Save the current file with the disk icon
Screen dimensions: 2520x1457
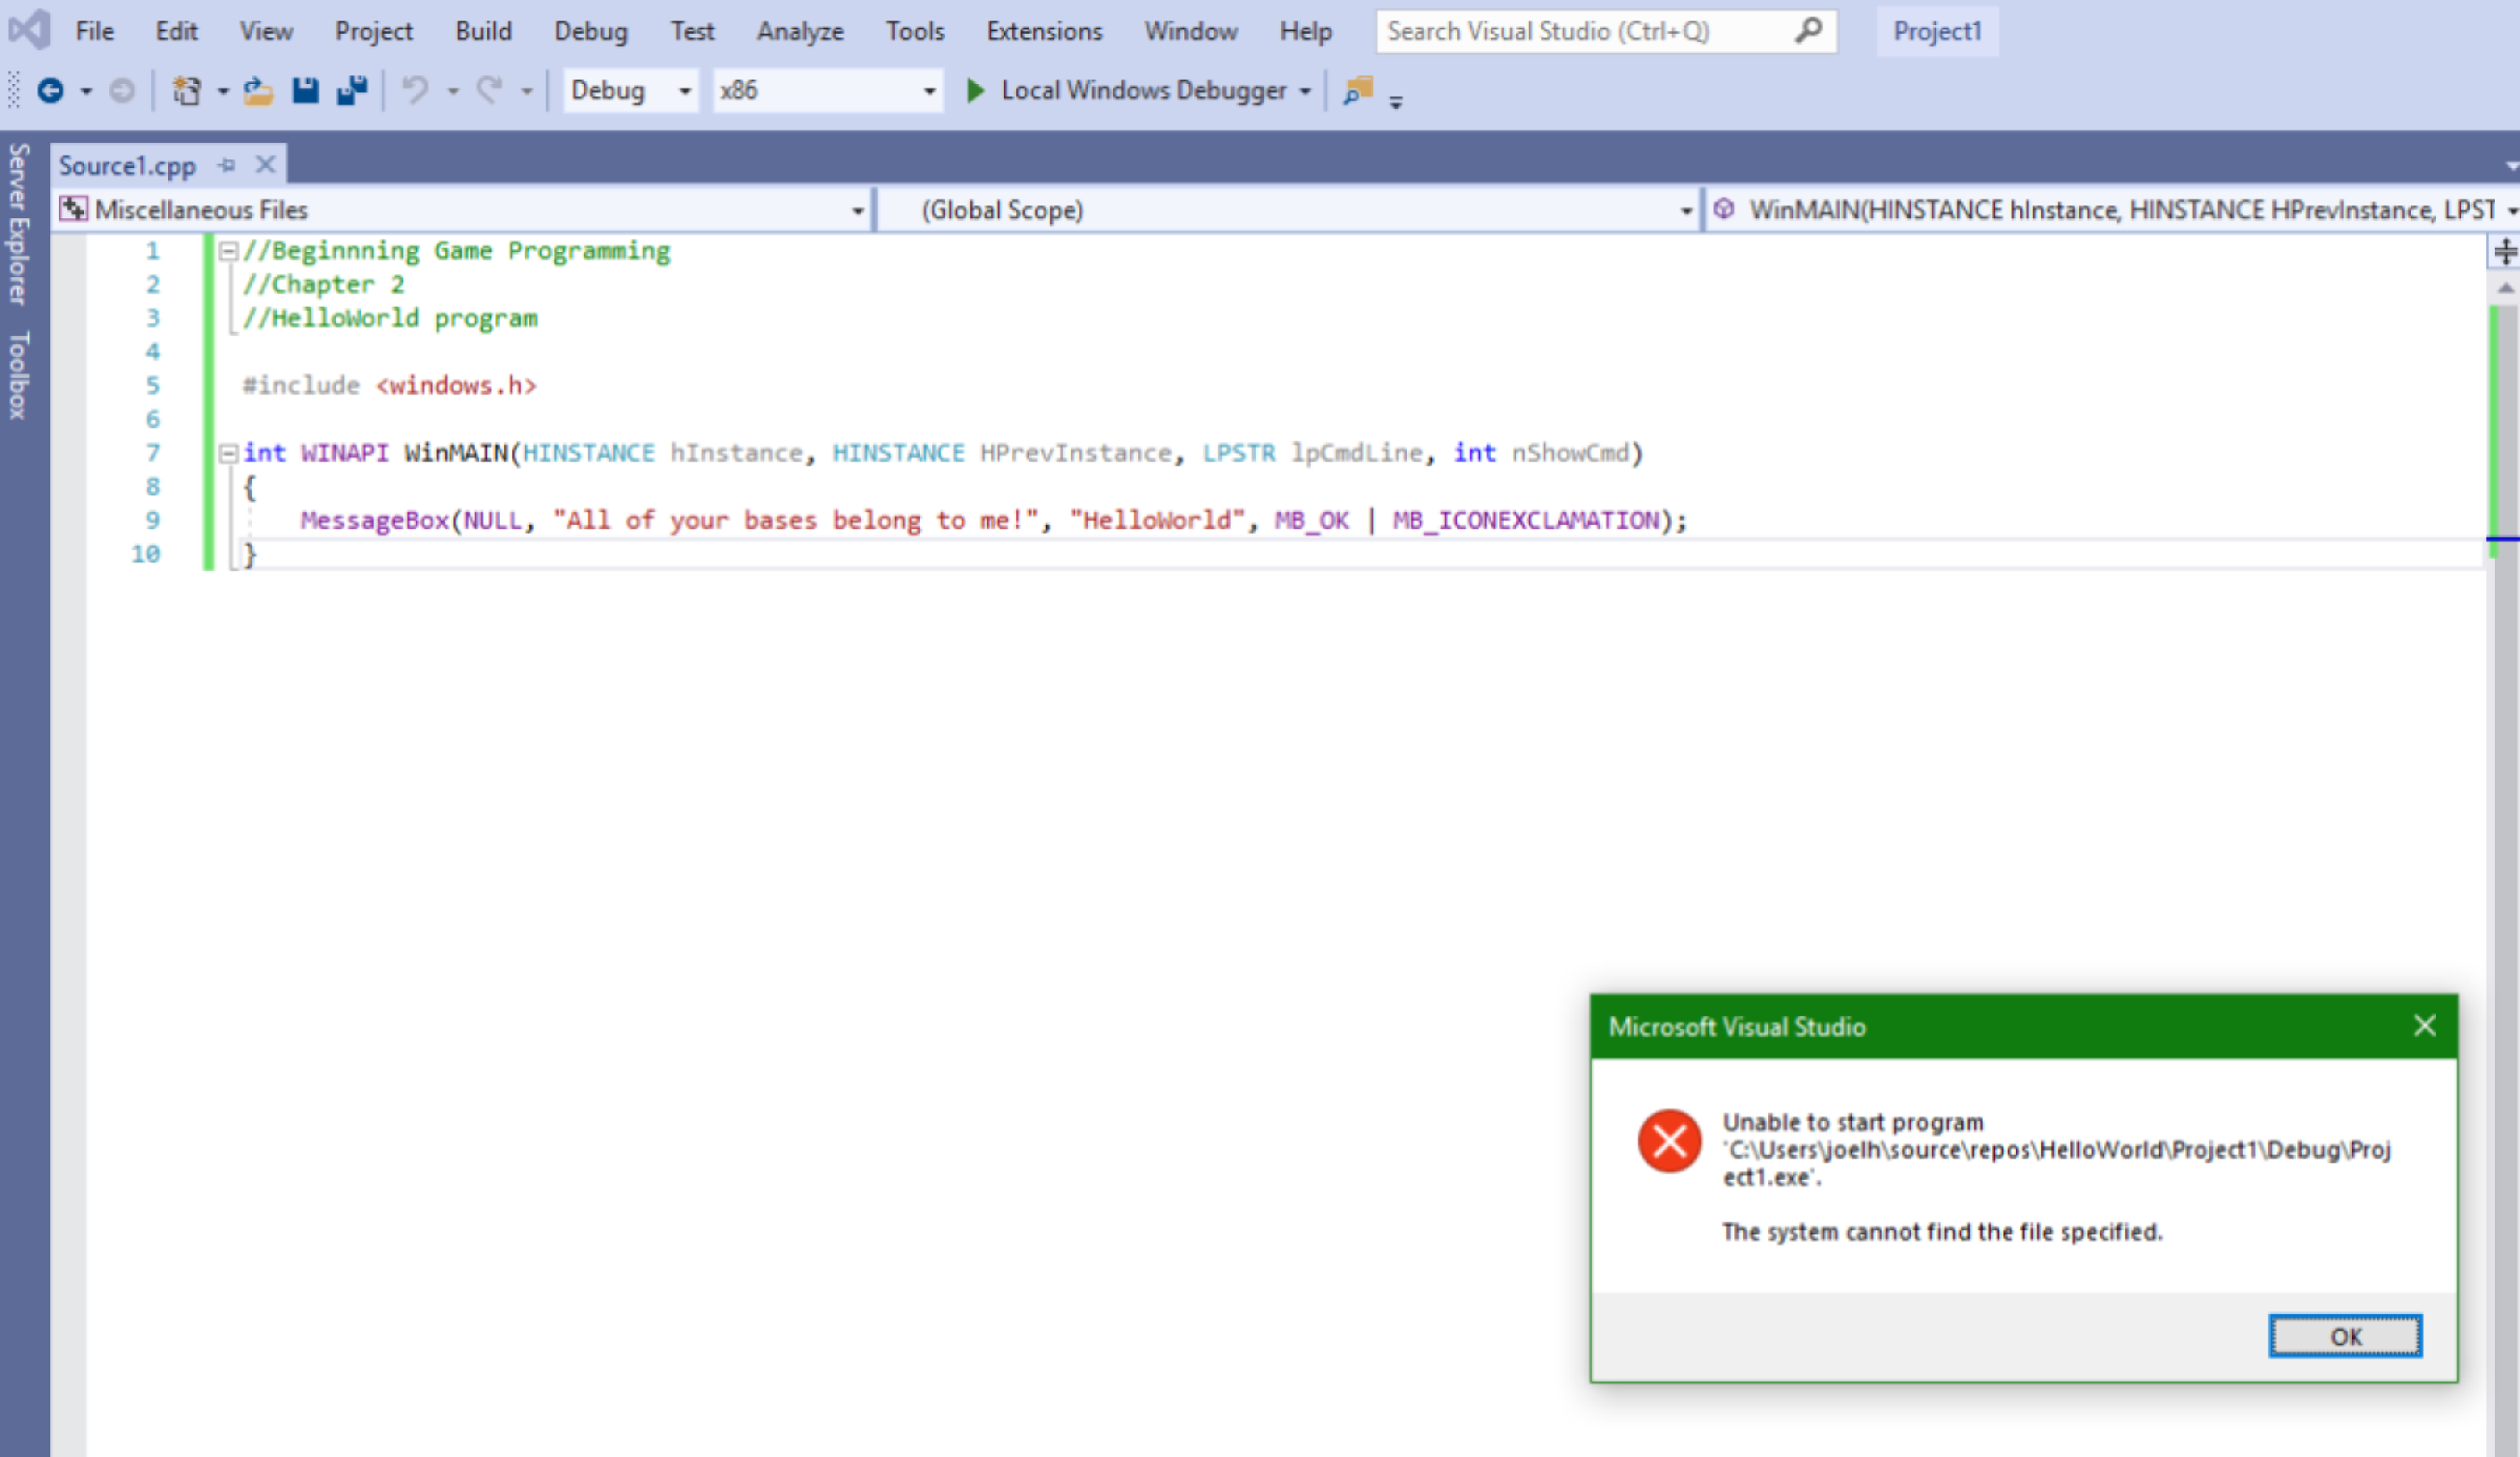tap(305, 91)
